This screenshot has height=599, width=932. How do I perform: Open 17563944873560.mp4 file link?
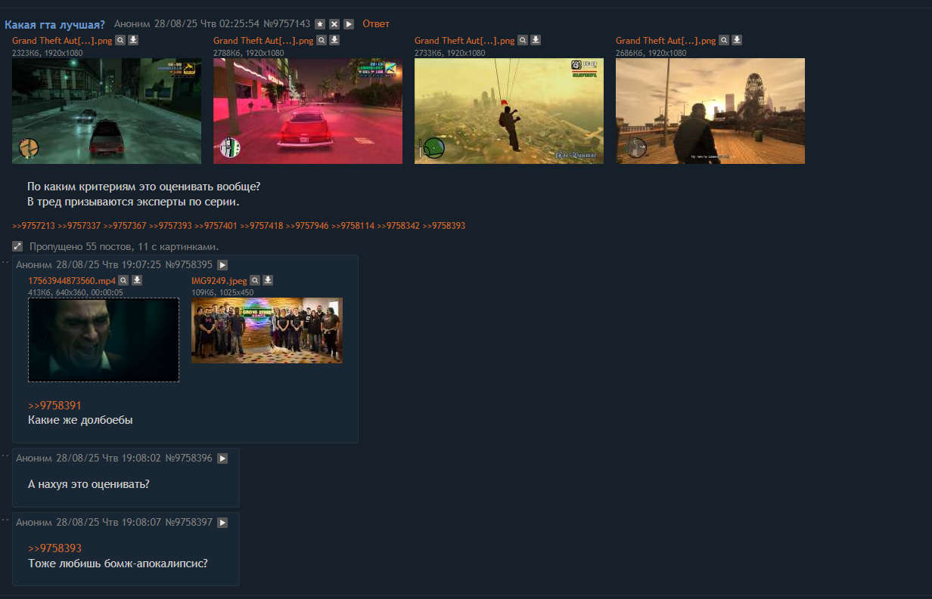click(x=72, y=281)
